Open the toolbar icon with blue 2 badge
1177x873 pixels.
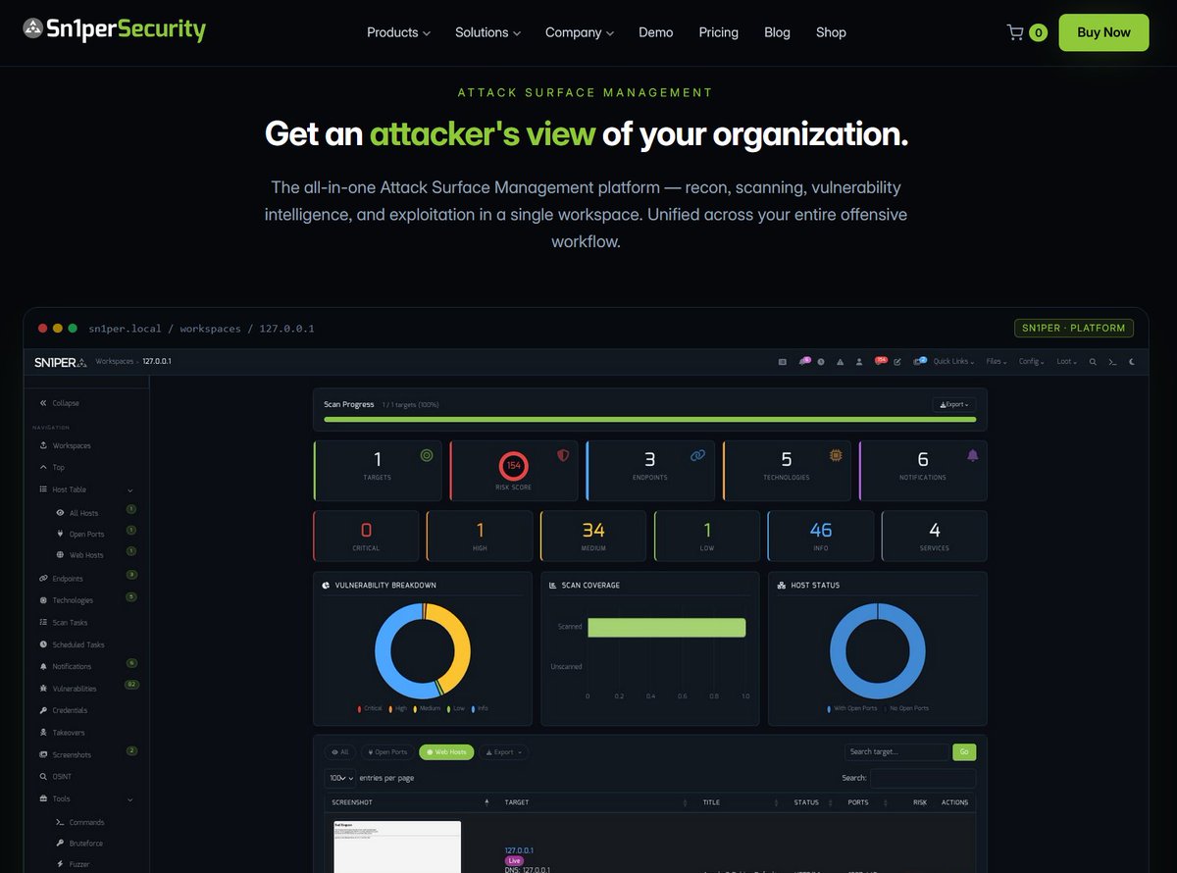click(920, 361)
